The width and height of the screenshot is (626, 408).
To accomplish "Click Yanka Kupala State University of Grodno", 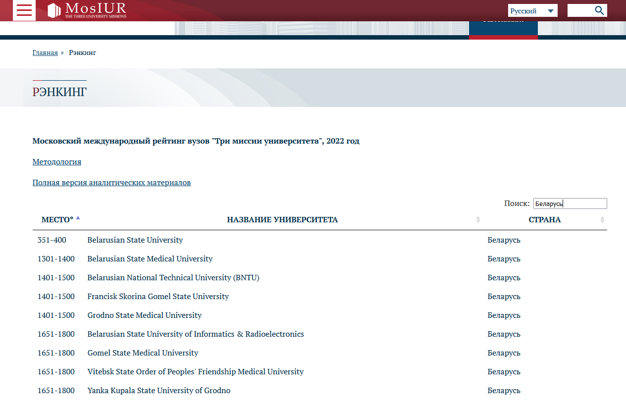I will tap(159, 391).
